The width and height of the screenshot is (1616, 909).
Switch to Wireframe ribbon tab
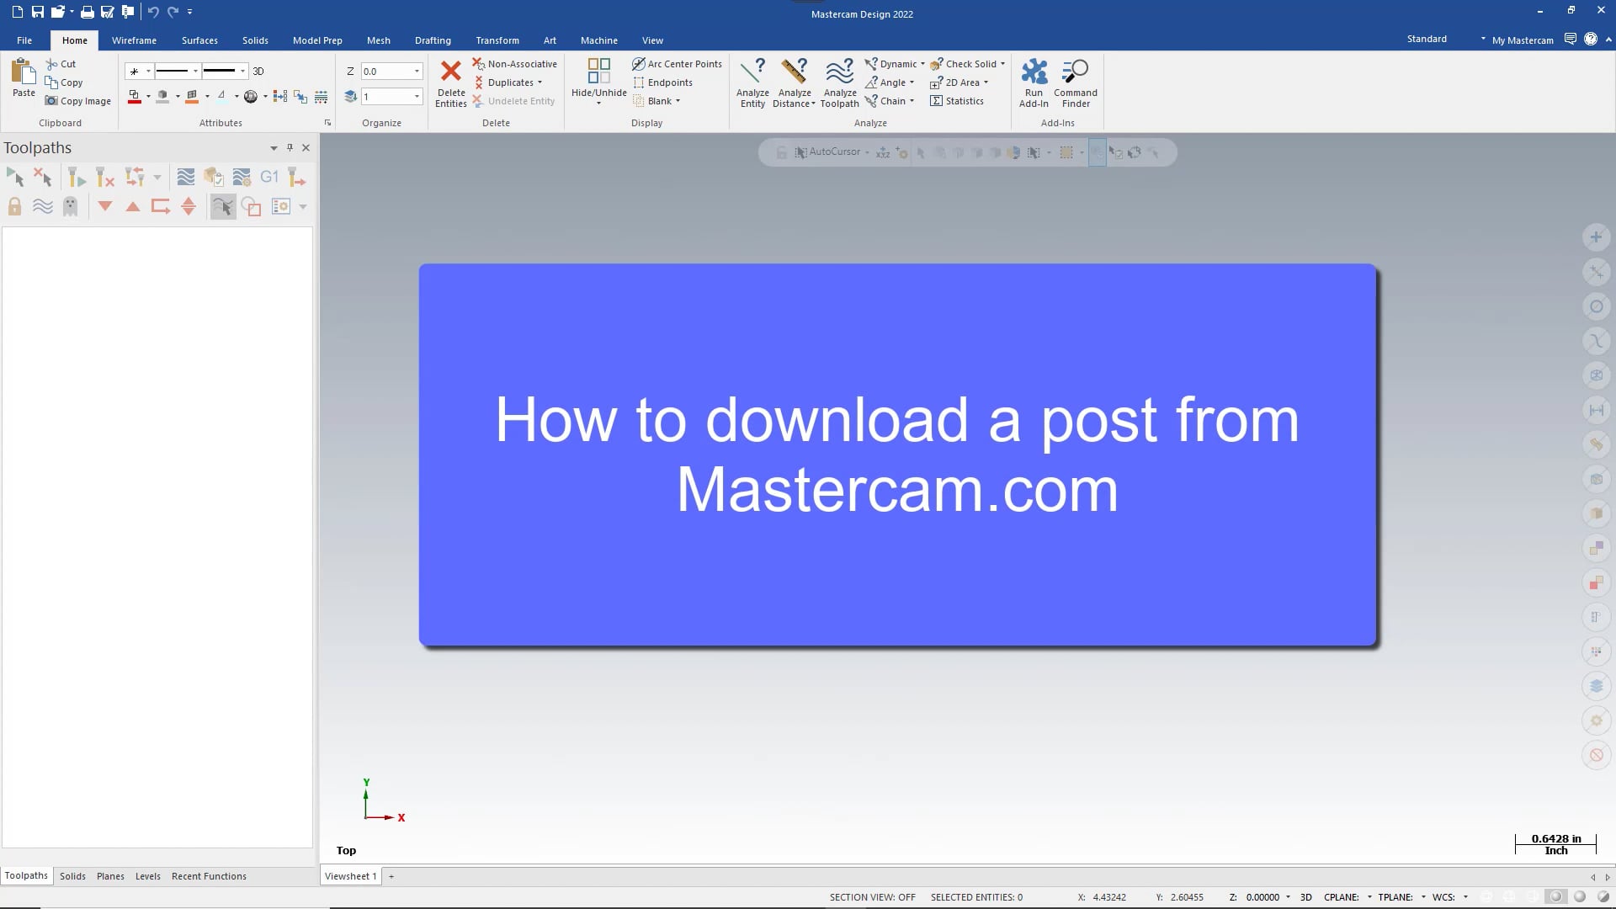coord(134,40)
